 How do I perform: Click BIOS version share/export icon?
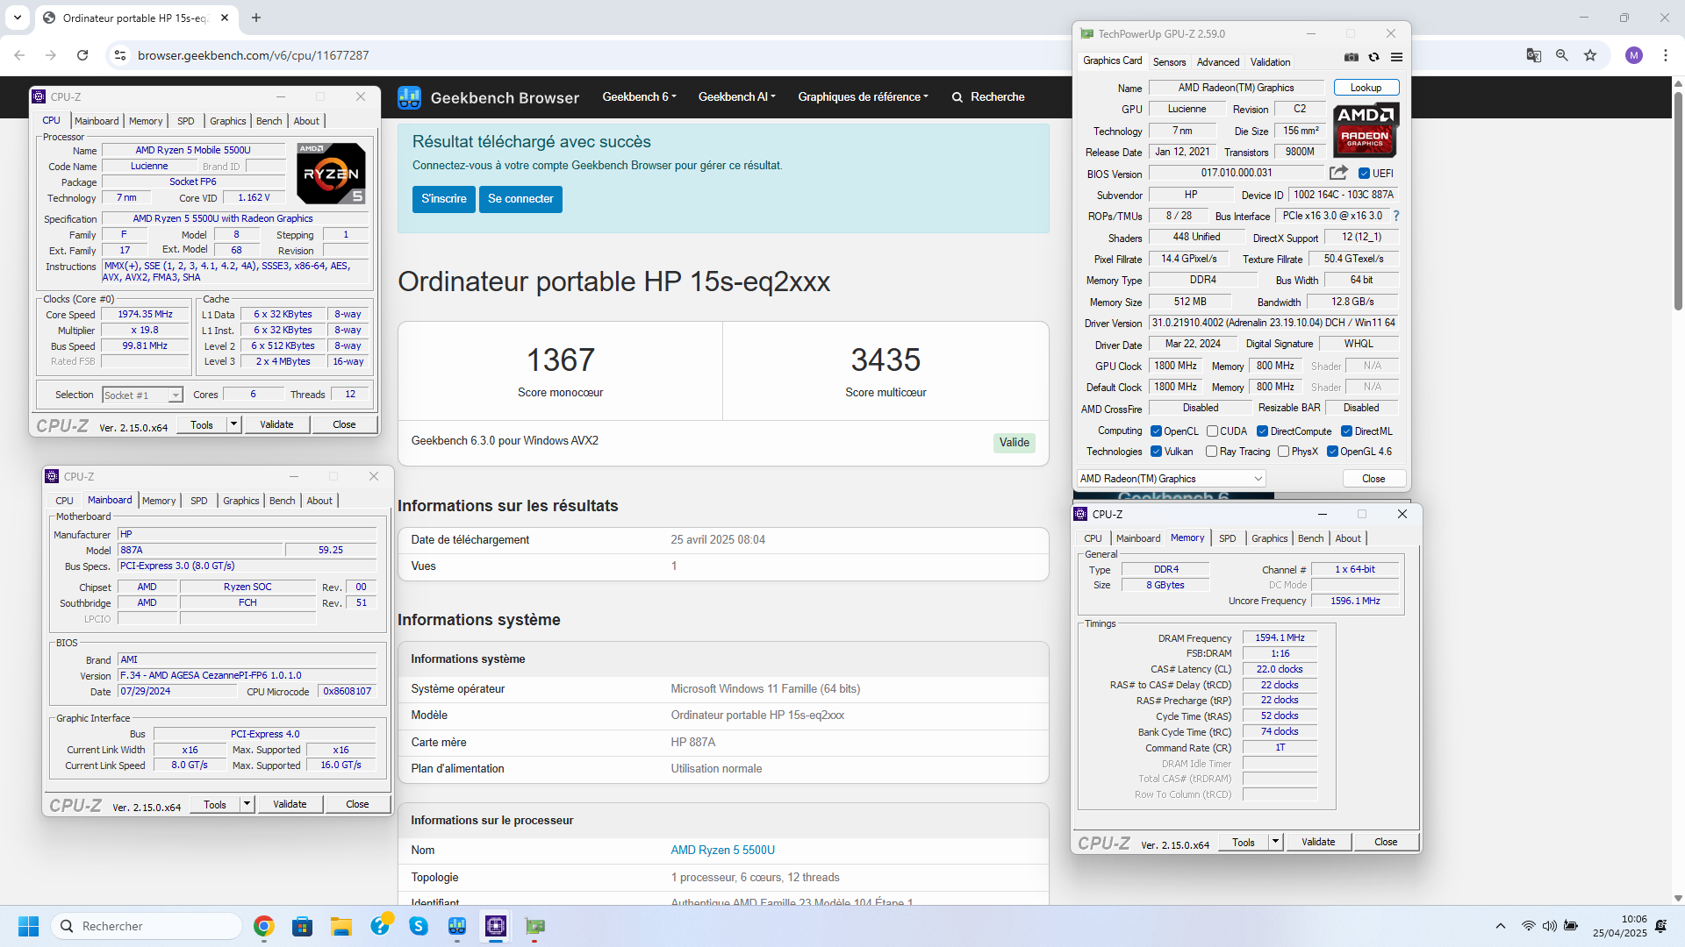pyautogui.click(x=1338, y=173)
